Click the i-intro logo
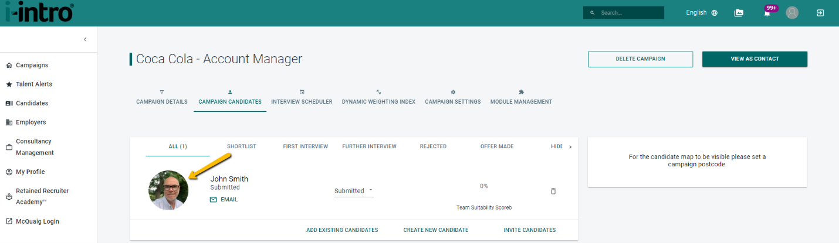Image resolution: width=839 pixels, height=243 pixels. (x=39, y=12)
